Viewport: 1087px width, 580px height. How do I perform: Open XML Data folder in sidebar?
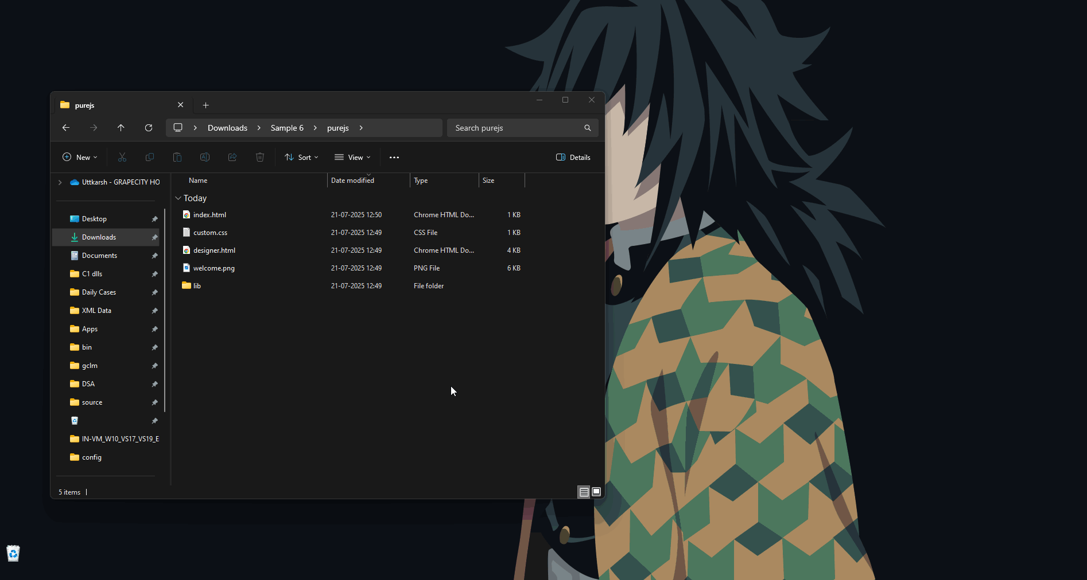pos(106,311)
